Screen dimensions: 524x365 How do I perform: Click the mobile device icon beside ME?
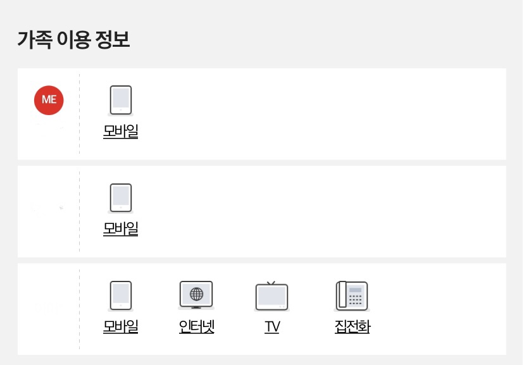pos(121,100)
